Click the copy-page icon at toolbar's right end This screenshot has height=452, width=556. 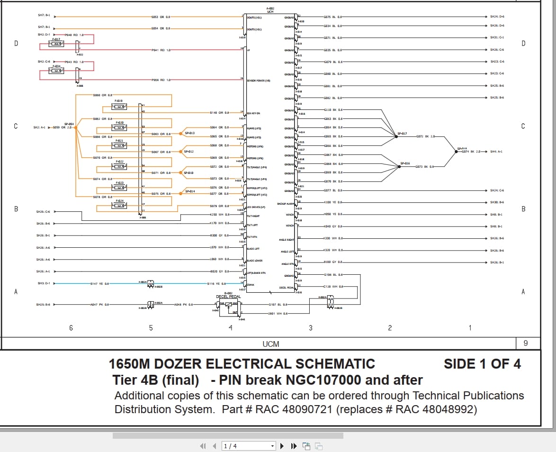click(319, 446)
